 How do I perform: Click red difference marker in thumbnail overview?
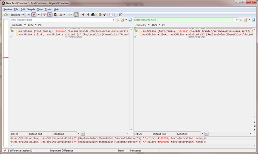pyautogui.click(x=6, y=58)
